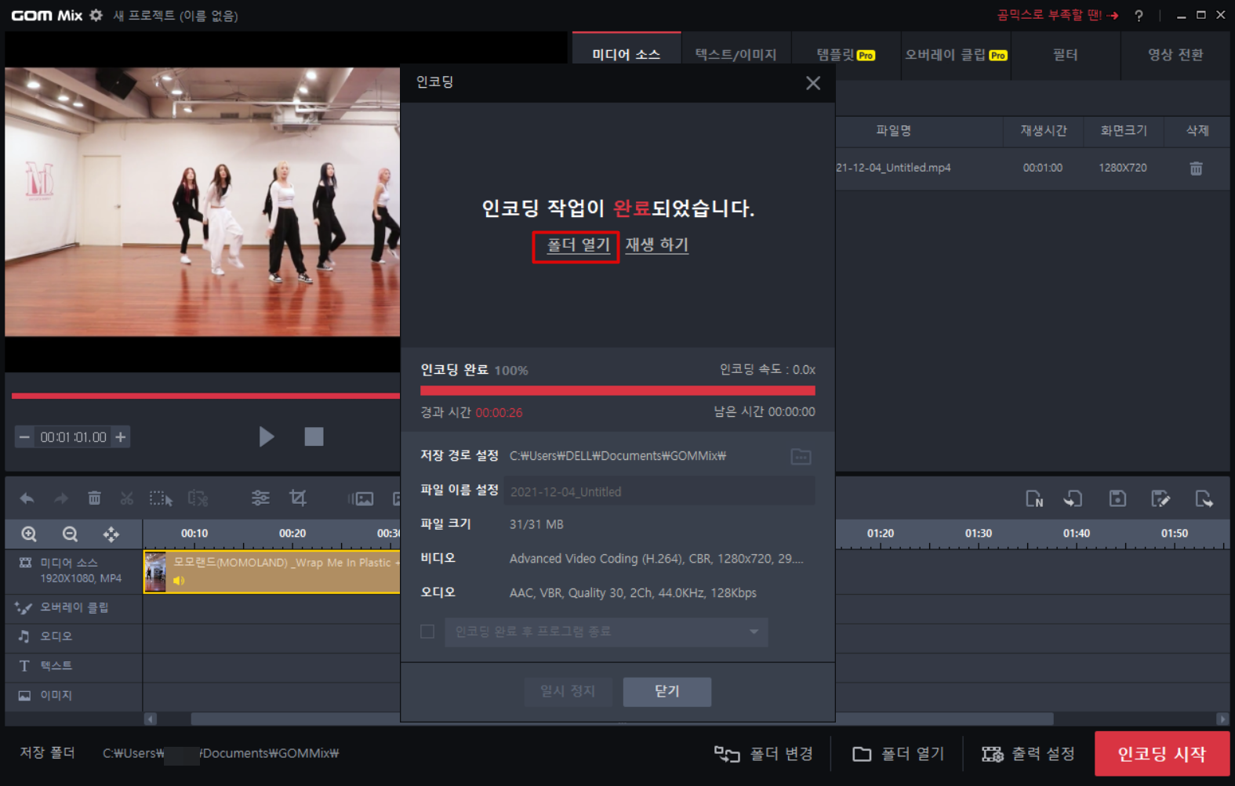Redo the edit in timeline toolbar
The width and height of the screenshot is (1235, 786).
click(x=60, y=498)
